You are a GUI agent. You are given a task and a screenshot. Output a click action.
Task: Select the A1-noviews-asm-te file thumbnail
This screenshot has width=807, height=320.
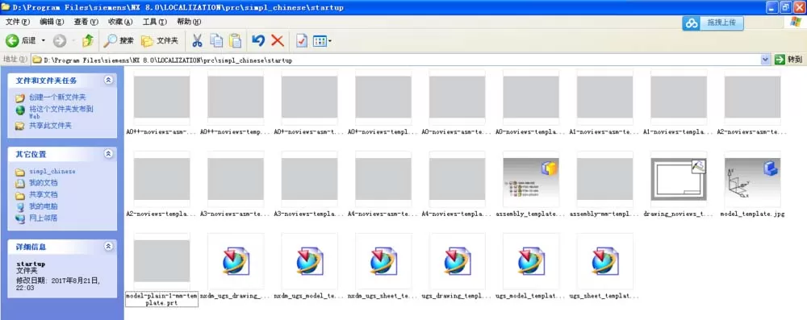tap(604, 98)
